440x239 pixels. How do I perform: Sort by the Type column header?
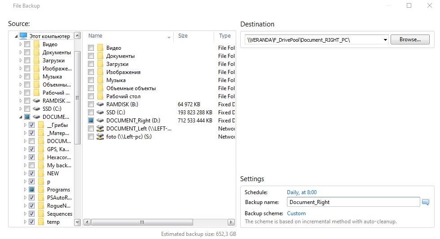pos(225,36)
